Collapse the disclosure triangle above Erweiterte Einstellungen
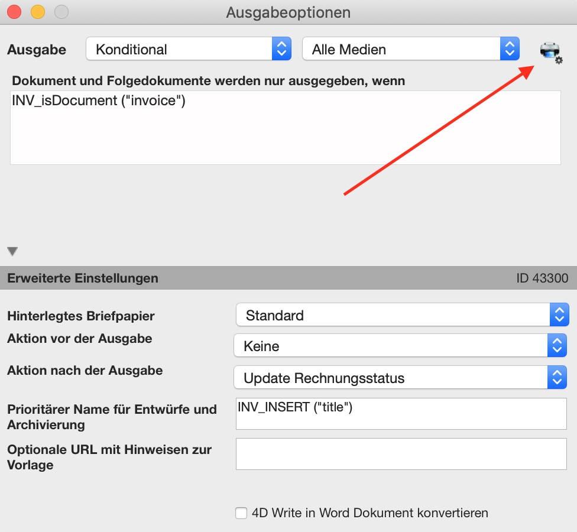 (12, 251)
